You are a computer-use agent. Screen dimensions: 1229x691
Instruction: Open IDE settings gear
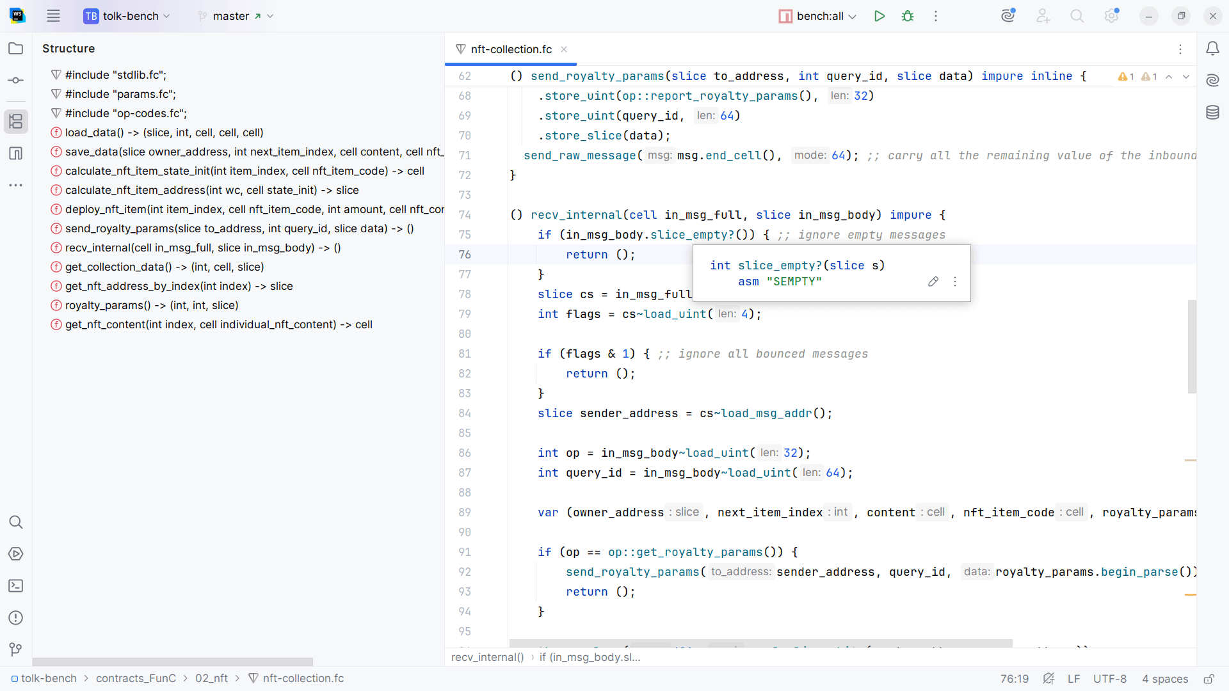click(x=1112, y=16)
